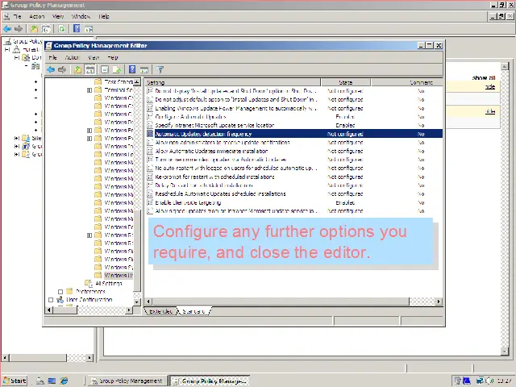The height and width of the screenshot is (387, 516).
Task: Select 'Allow Automatic Updates immediate installation'
Action: [x=211, y=151]
